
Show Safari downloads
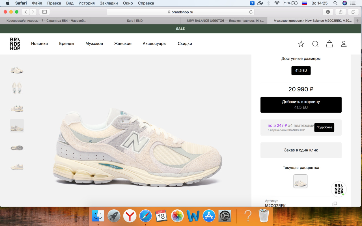point(328,12)
